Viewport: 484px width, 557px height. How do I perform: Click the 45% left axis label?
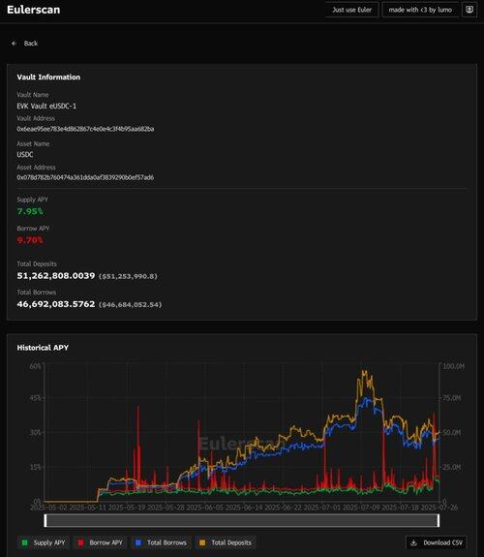36,398
